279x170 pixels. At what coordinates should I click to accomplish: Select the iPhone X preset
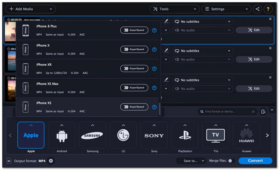87,49
